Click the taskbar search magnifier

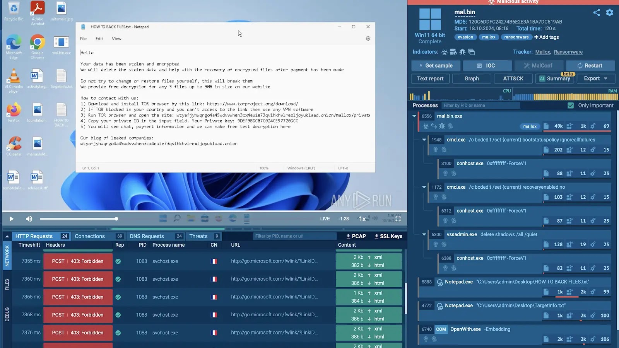[177, 218]
